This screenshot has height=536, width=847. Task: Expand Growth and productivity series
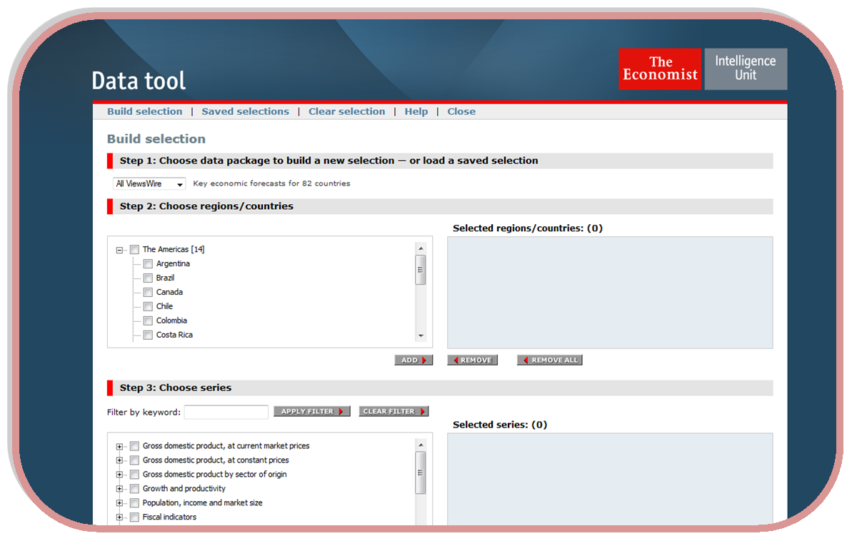(119, 489)
